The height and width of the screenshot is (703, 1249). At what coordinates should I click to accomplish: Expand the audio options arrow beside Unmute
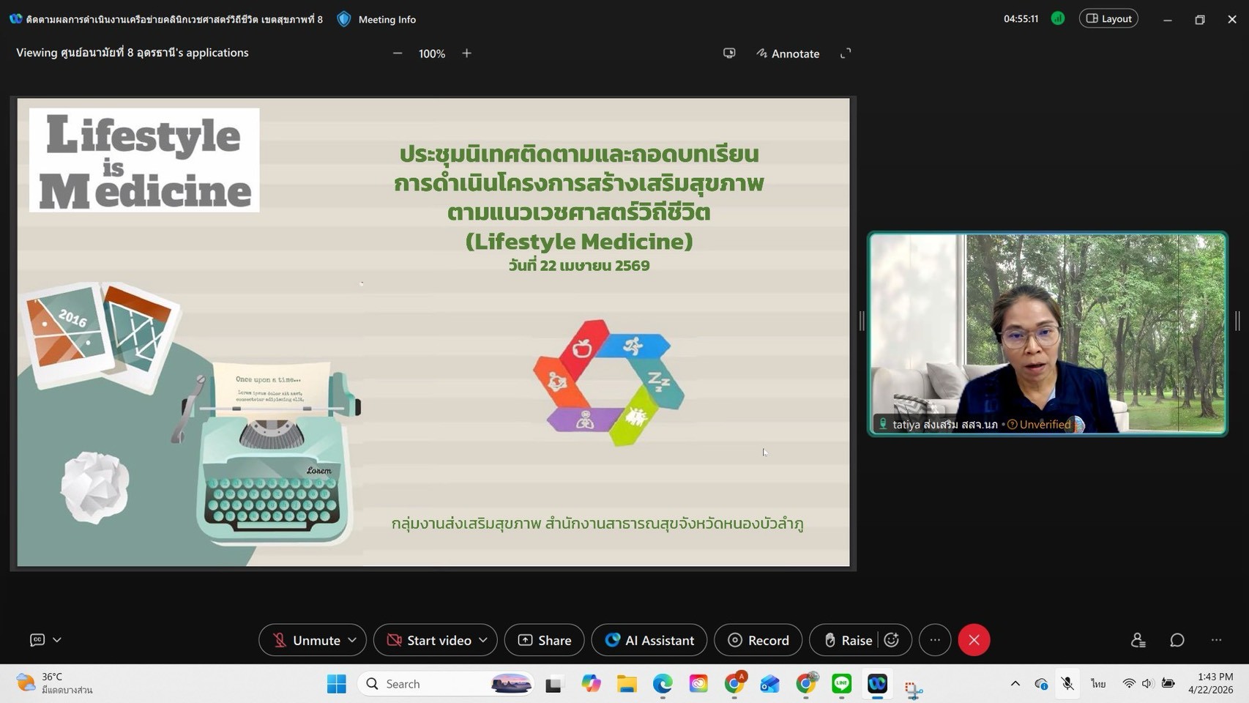click(x=352, y=640)
